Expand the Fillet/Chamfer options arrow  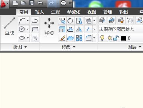pos(94,38)
